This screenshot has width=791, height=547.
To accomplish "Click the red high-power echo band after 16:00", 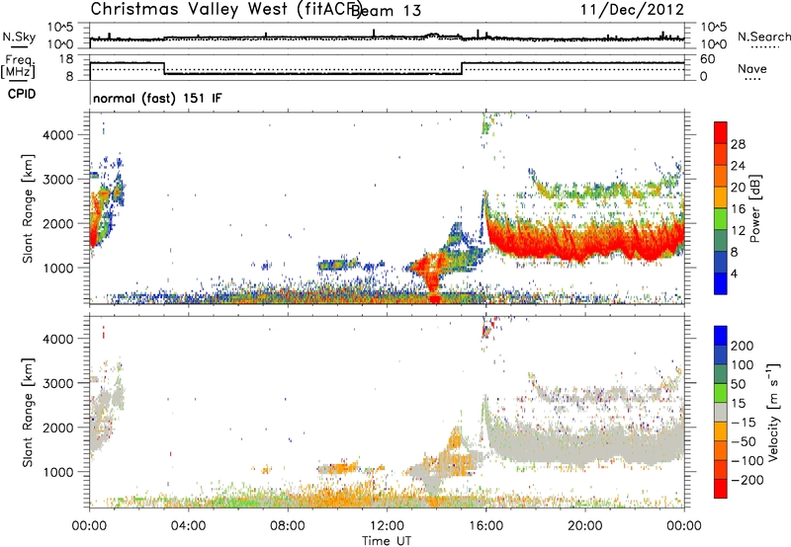I will tap(585, 237).
